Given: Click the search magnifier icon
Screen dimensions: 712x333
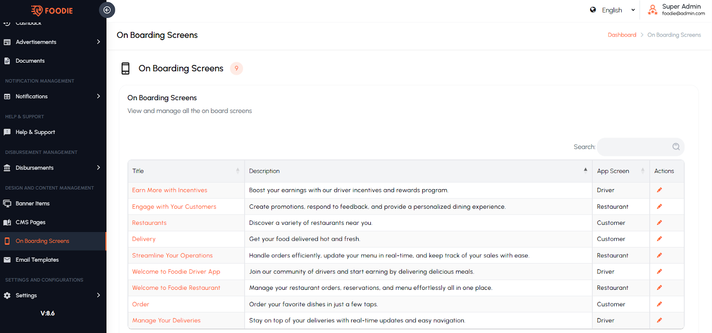Looking at the screenshot, I should (676, 147).
